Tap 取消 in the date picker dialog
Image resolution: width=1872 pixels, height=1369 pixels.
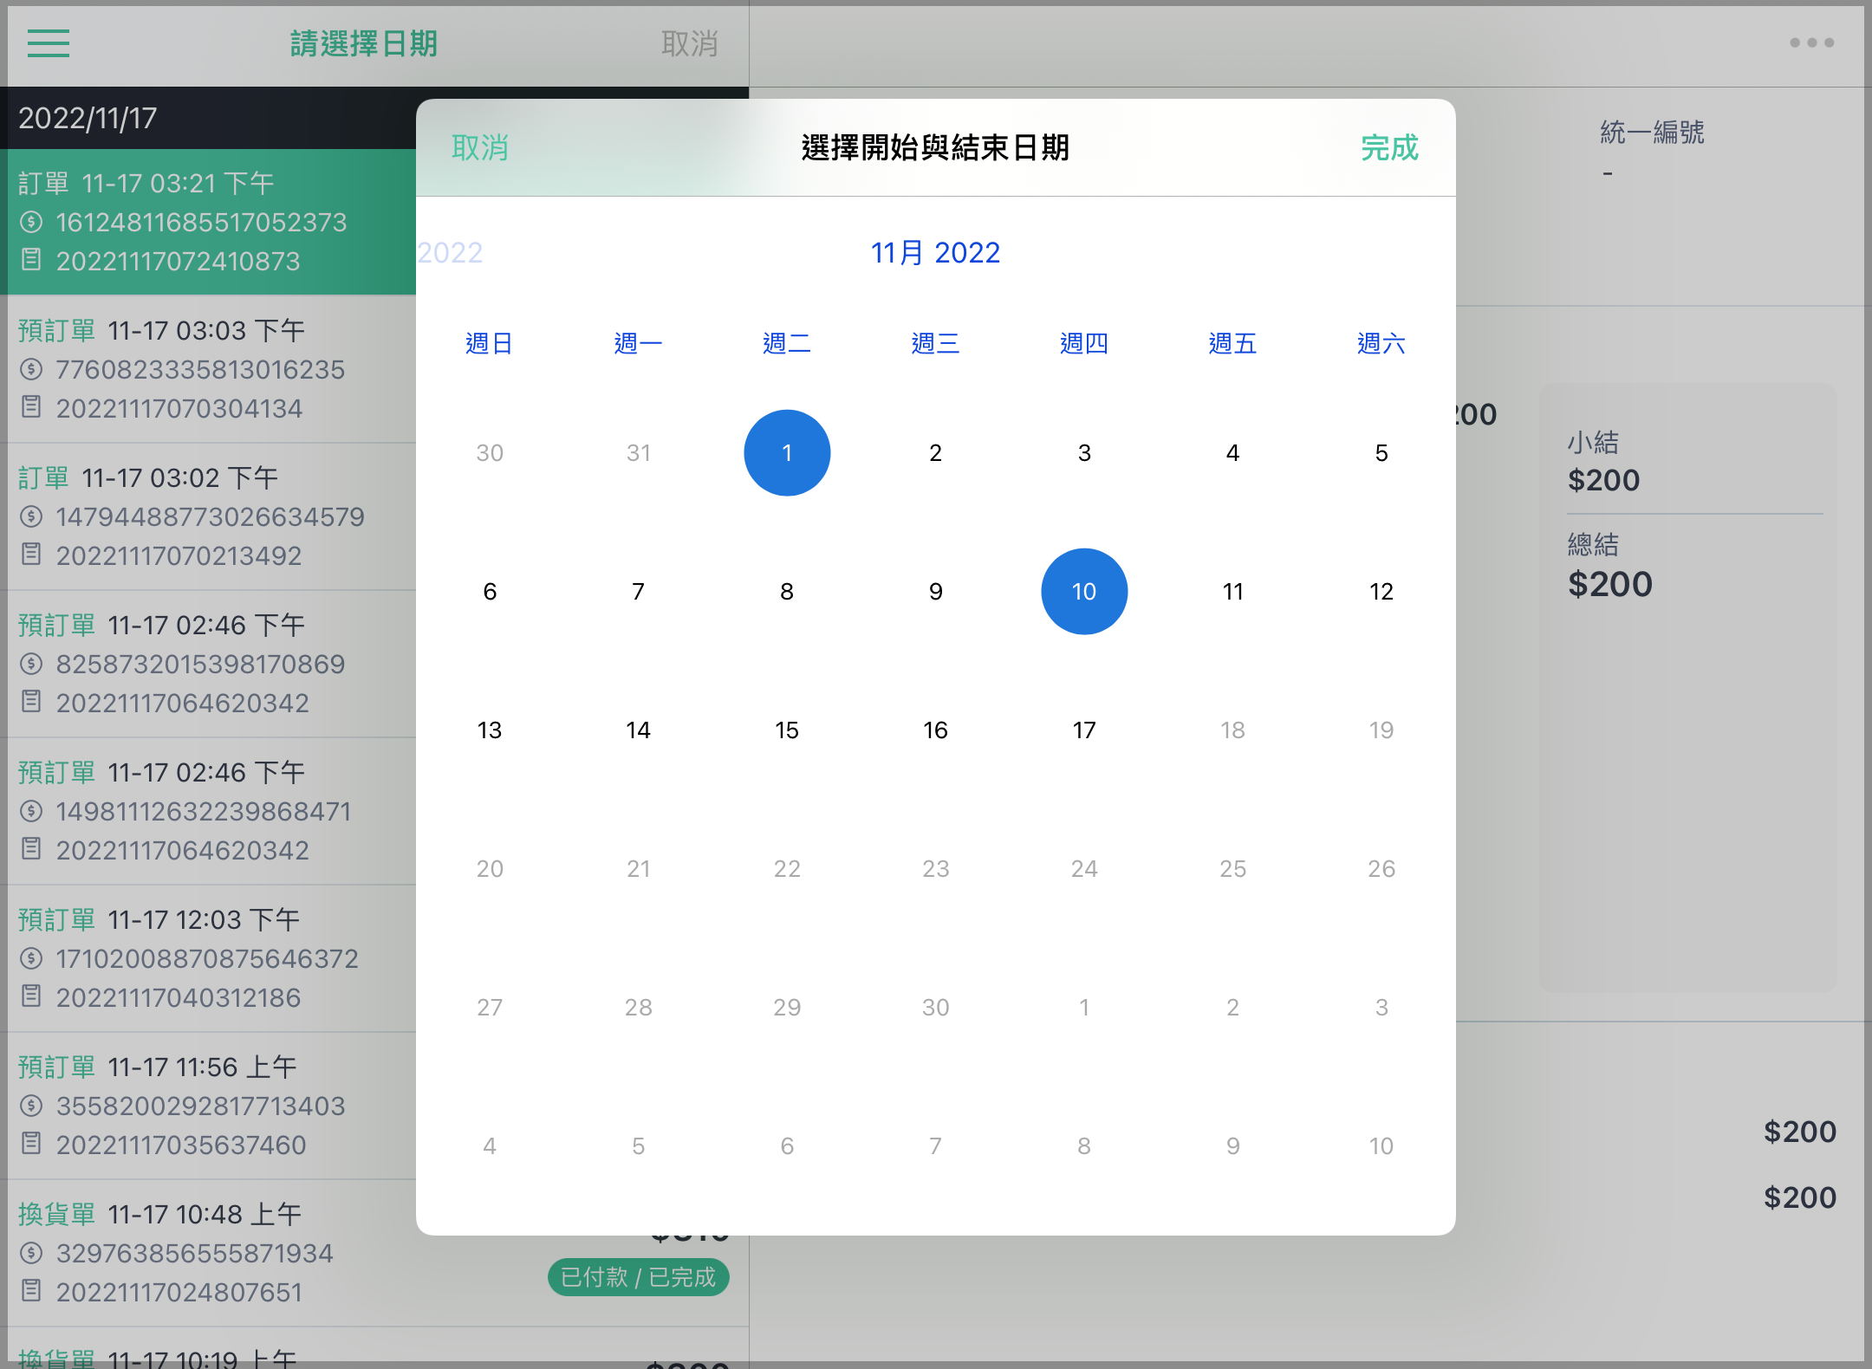(479, 148)
